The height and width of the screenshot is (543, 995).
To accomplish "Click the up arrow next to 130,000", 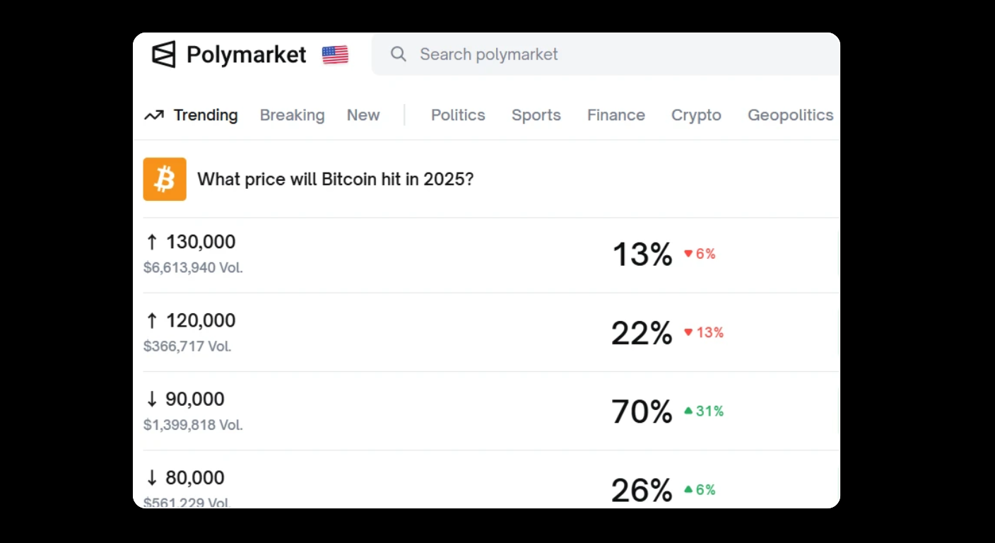I will (x=151, y=241).
